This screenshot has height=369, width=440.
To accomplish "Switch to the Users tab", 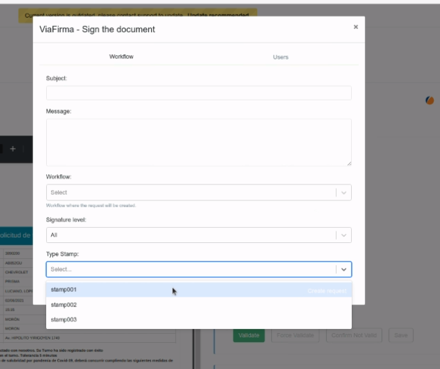I will 280,57.
